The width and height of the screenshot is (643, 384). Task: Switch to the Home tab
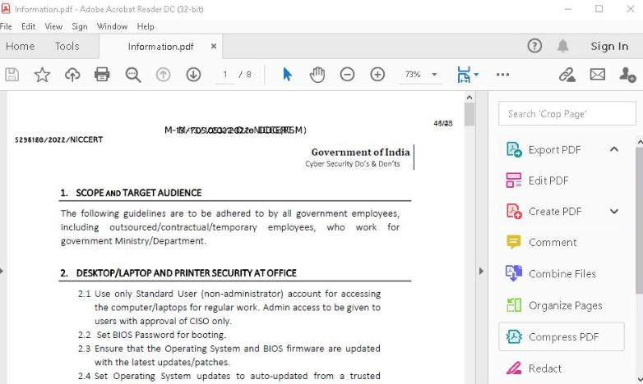coord(20,46)
